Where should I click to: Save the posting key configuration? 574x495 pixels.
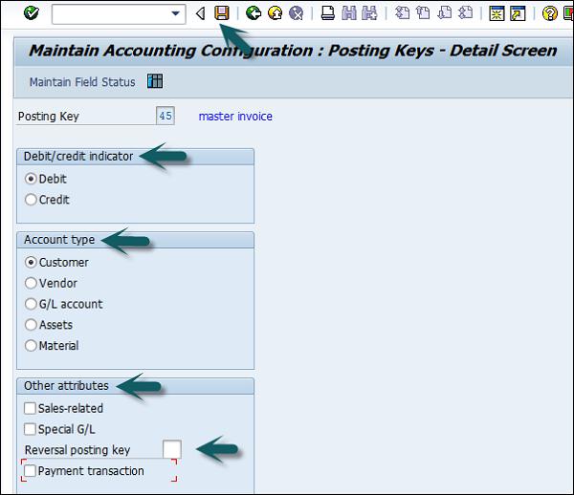click(222, 13)
